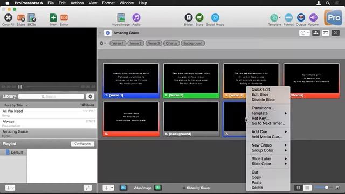Open the playlist add plus dropdown
The width and height of the screenshot is (345, 194).
click(10, 188)
